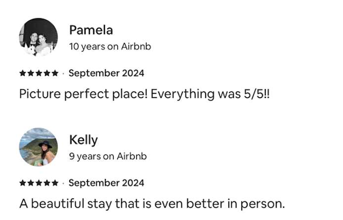Image resolution: width=343 pixels, height=220 pixels.
Task: Click the "9 years on Airbnb" text
Action: (108, 156)
